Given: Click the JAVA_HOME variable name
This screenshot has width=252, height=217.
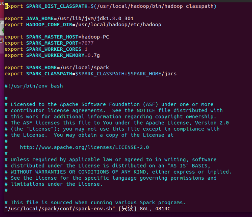Looking at the screenshot, I should click(x=40, y=19).
